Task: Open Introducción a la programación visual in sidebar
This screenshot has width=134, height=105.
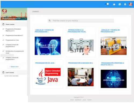Action: pos(15,52)
